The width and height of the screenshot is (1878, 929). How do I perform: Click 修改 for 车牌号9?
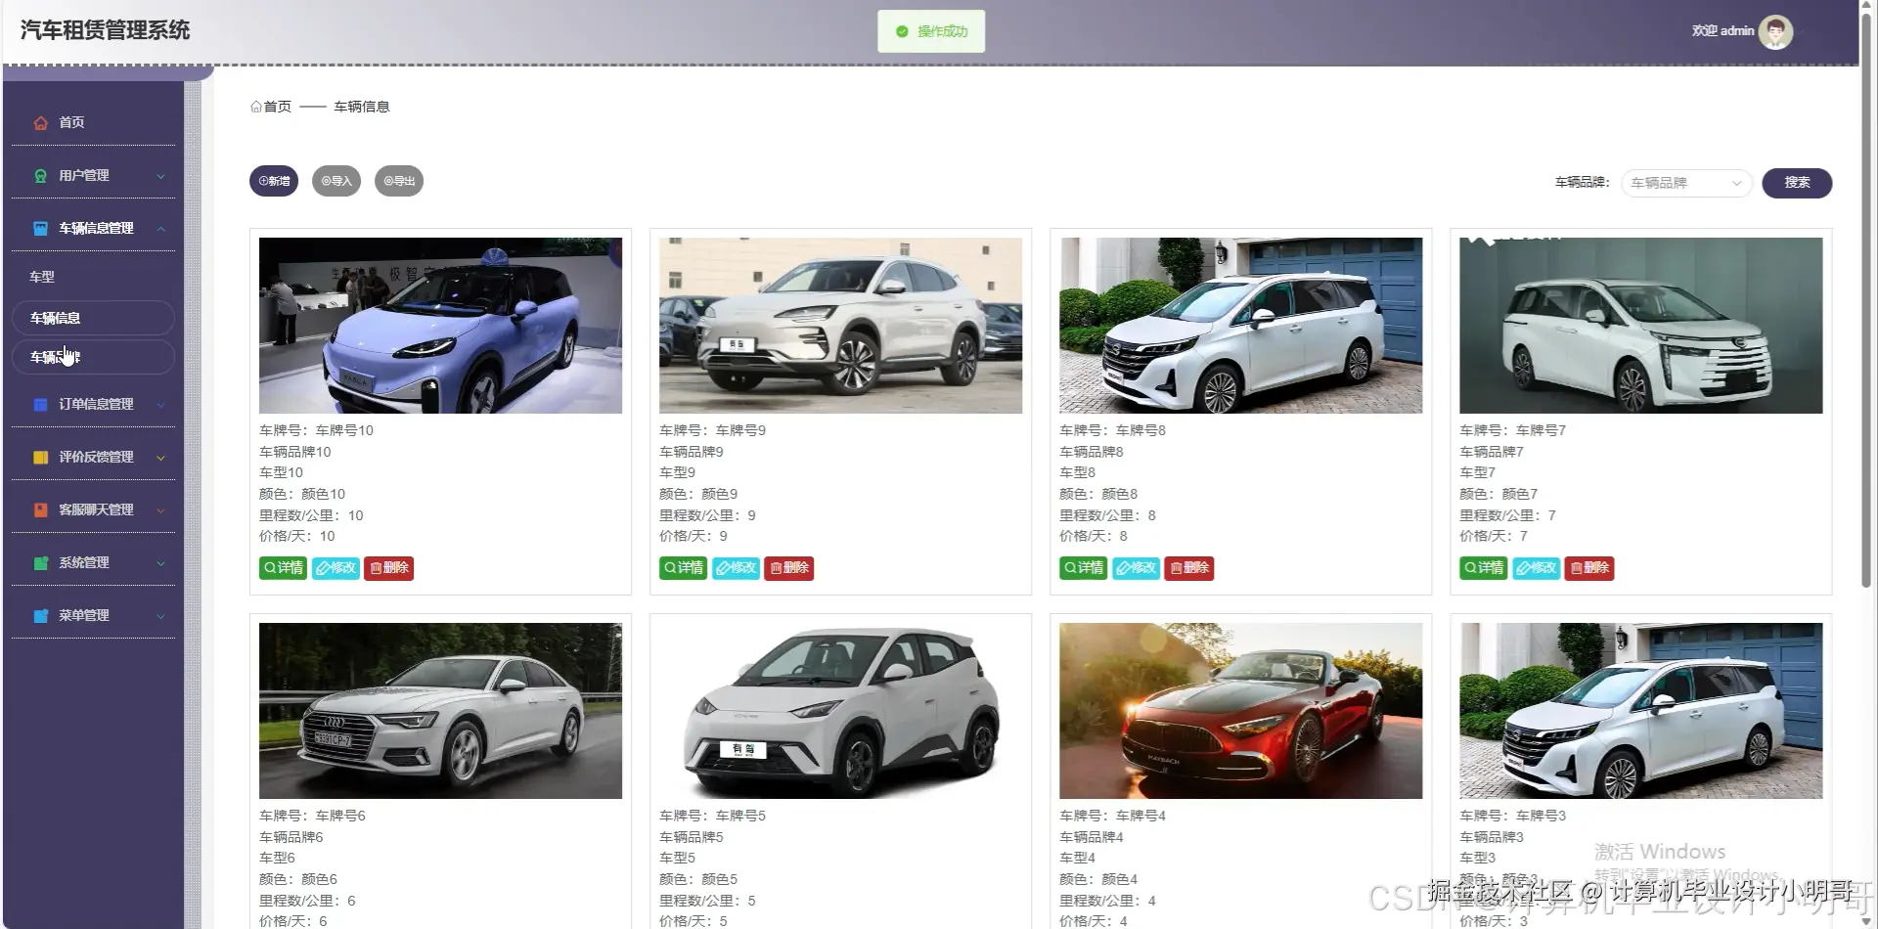(736, 568)
